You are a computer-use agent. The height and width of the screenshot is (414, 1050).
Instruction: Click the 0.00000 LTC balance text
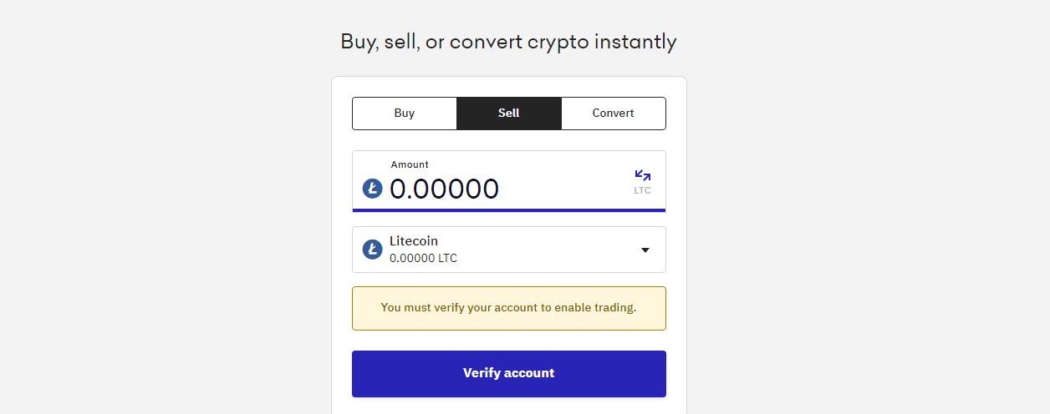[x=423, y=259]
